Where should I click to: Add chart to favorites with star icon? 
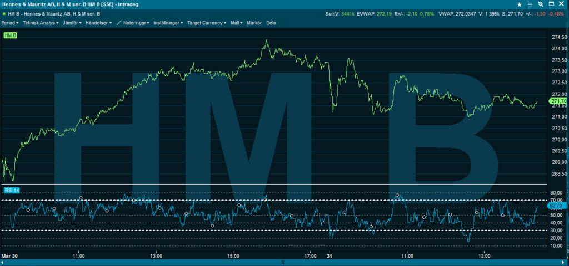coord(520,4)
